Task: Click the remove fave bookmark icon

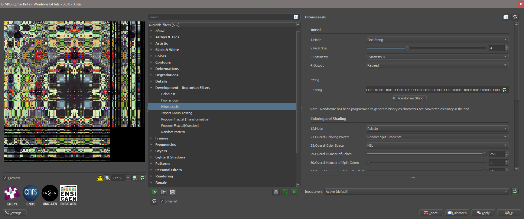Action: click(163, 192)
